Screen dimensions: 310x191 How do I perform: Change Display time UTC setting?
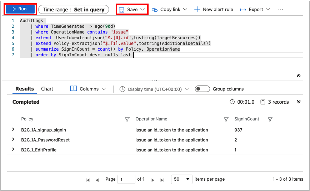(154, 89)
